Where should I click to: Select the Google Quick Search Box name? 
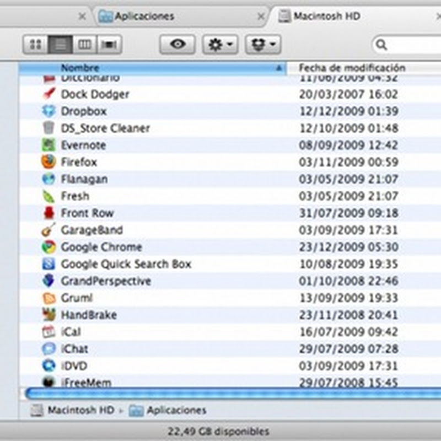126,264
